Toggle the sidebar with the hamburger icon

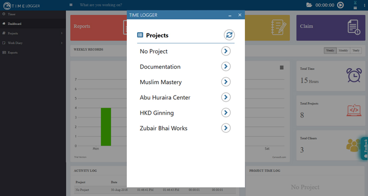pos(71,5)
